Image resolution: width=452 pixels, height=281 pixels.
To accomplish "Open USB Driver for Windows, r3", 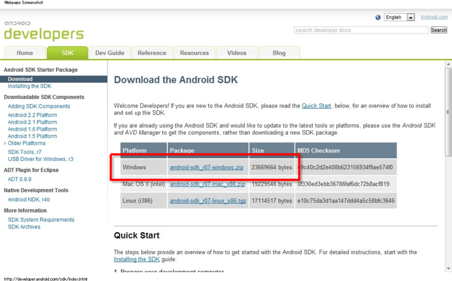I will click(x=40, y=159).
